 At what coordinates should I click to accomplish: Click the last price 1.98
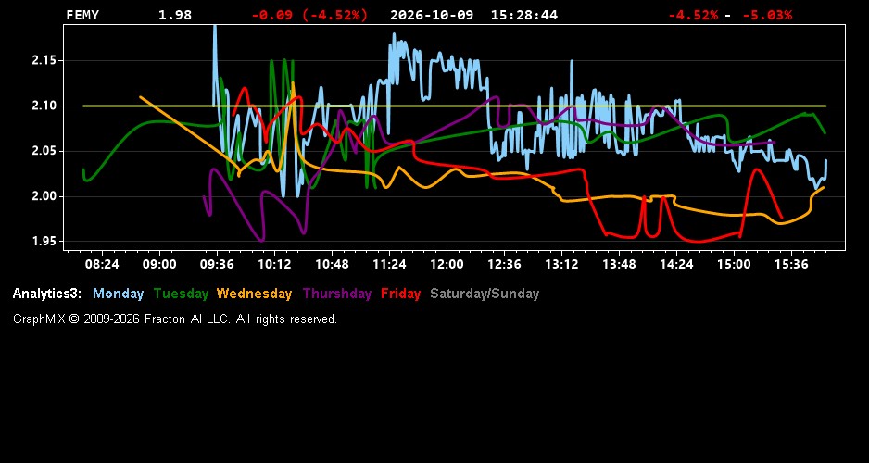click(x=175, y=16)
